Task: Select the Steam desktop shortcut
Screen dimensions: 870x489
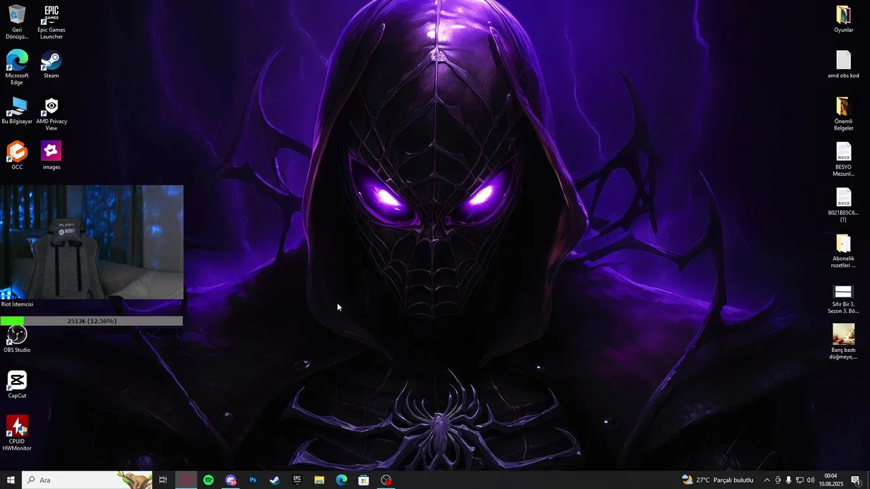Action: pos(51,64)
